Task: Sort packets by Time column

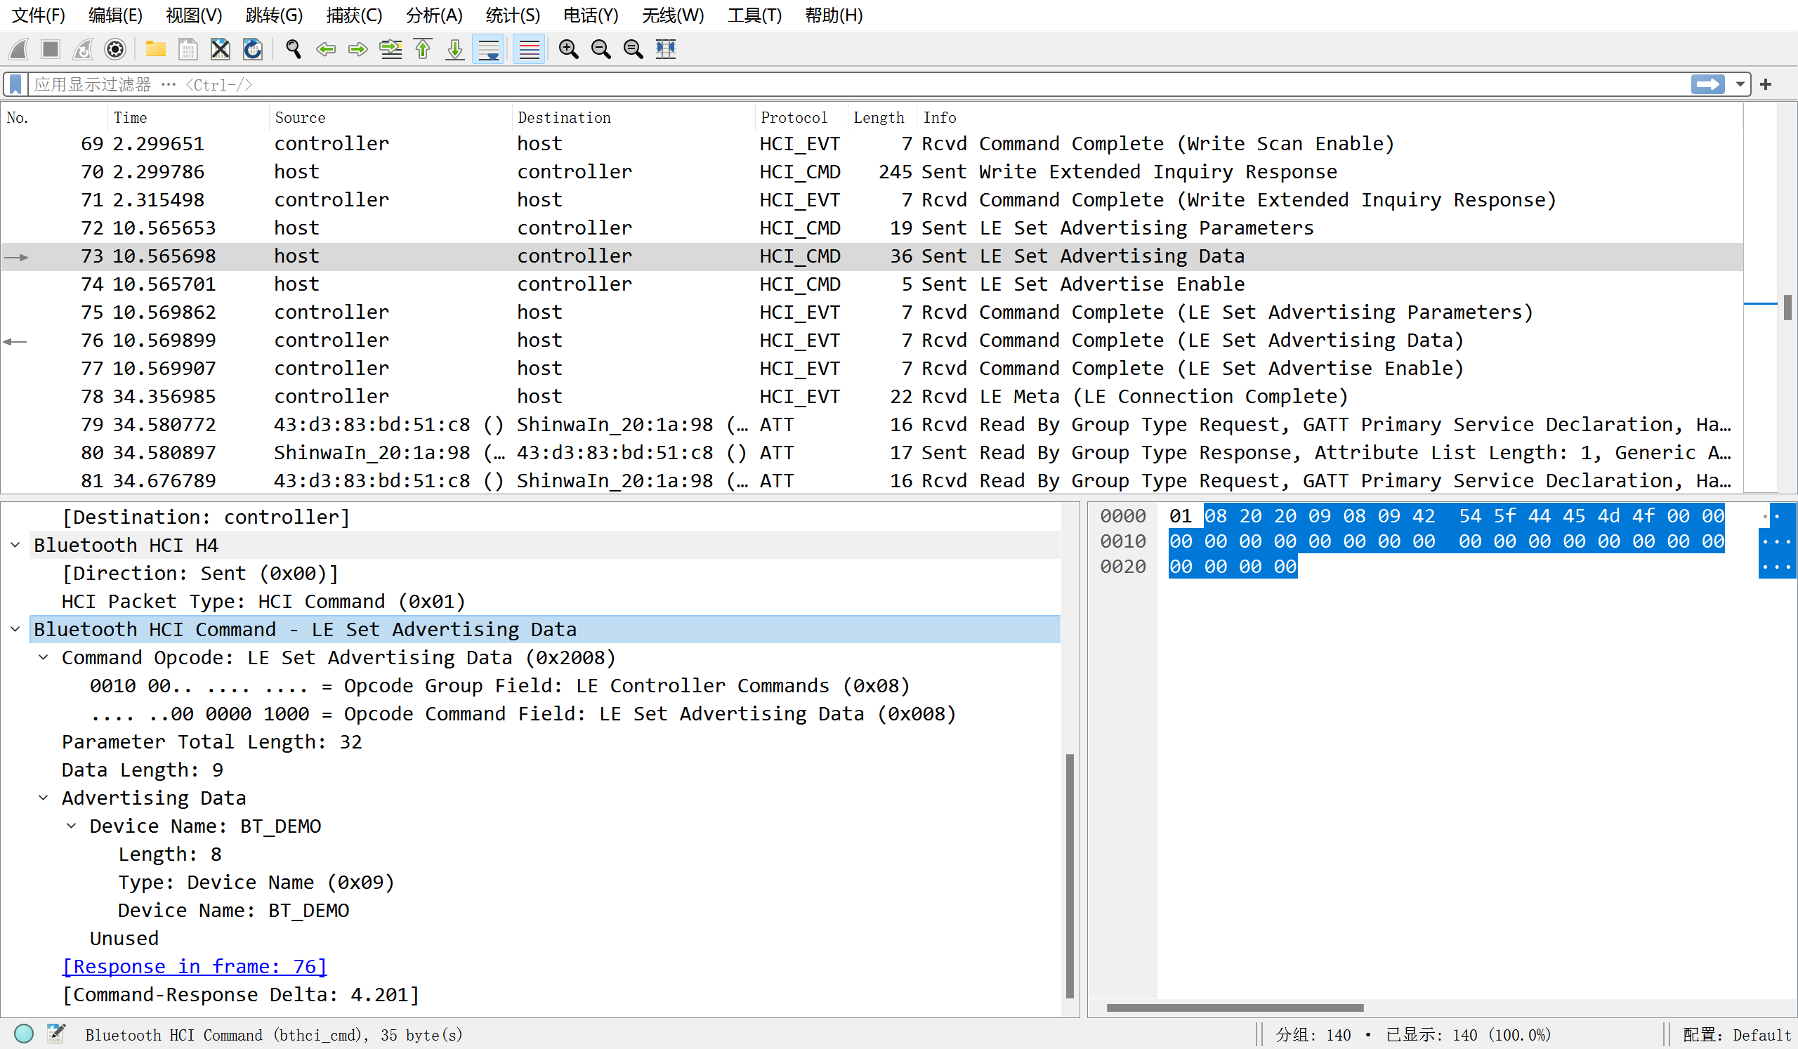Action: tap(188, 117)
